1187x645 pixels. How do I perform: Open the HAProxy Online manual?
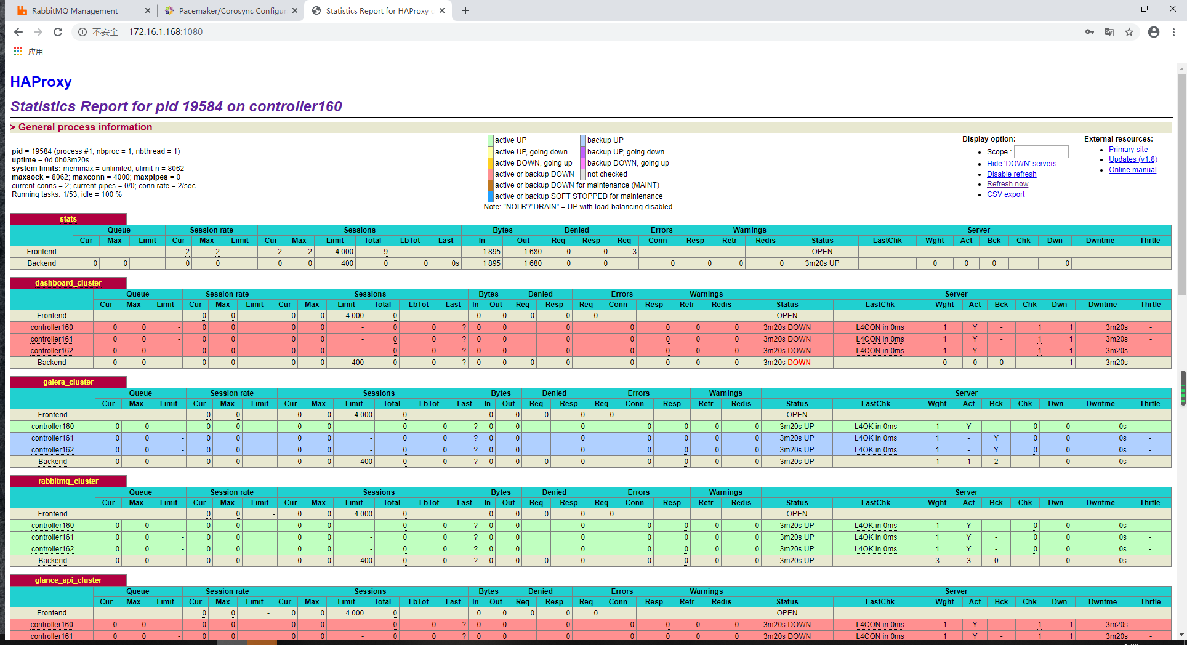[1132, 169]
